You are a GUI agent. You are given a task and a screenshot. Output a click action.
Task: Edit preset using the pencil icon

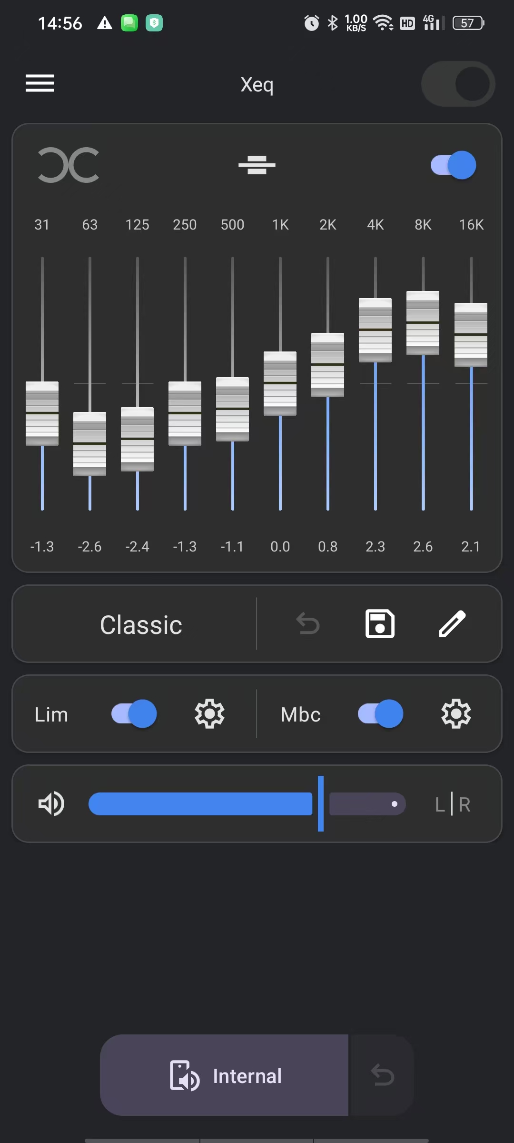tap(452, 623)
